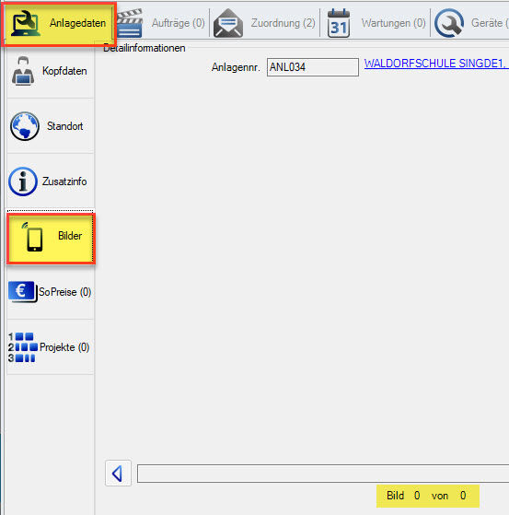Select the Bilder label in sidebar
This screenshot has width=509, height=515.
point(70,236)
